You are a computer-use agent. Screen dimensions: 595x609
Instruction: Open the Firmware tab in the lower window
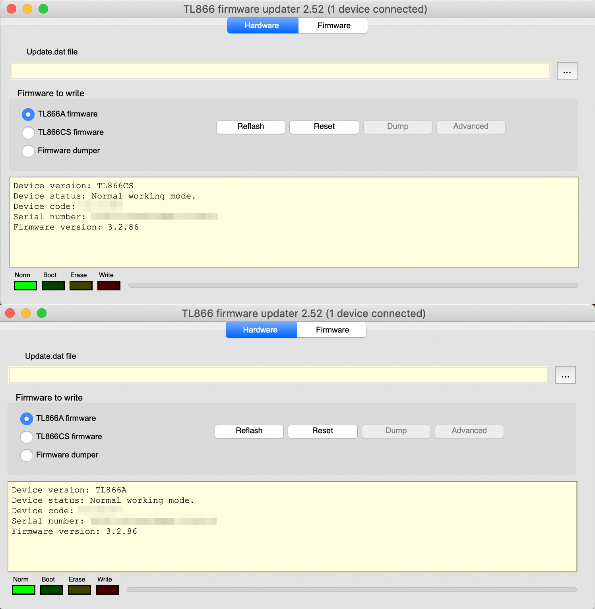tap(332, 330)
